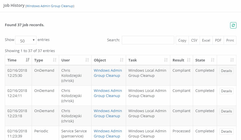The image size is (241, 140).
Task: Click into the Search input field
Action: (x=148, y=40)
